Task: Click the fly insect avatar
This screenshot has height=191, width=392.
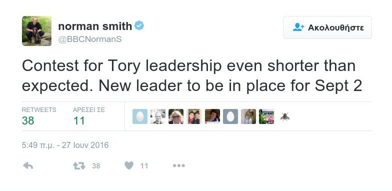Action: point(285,116)
